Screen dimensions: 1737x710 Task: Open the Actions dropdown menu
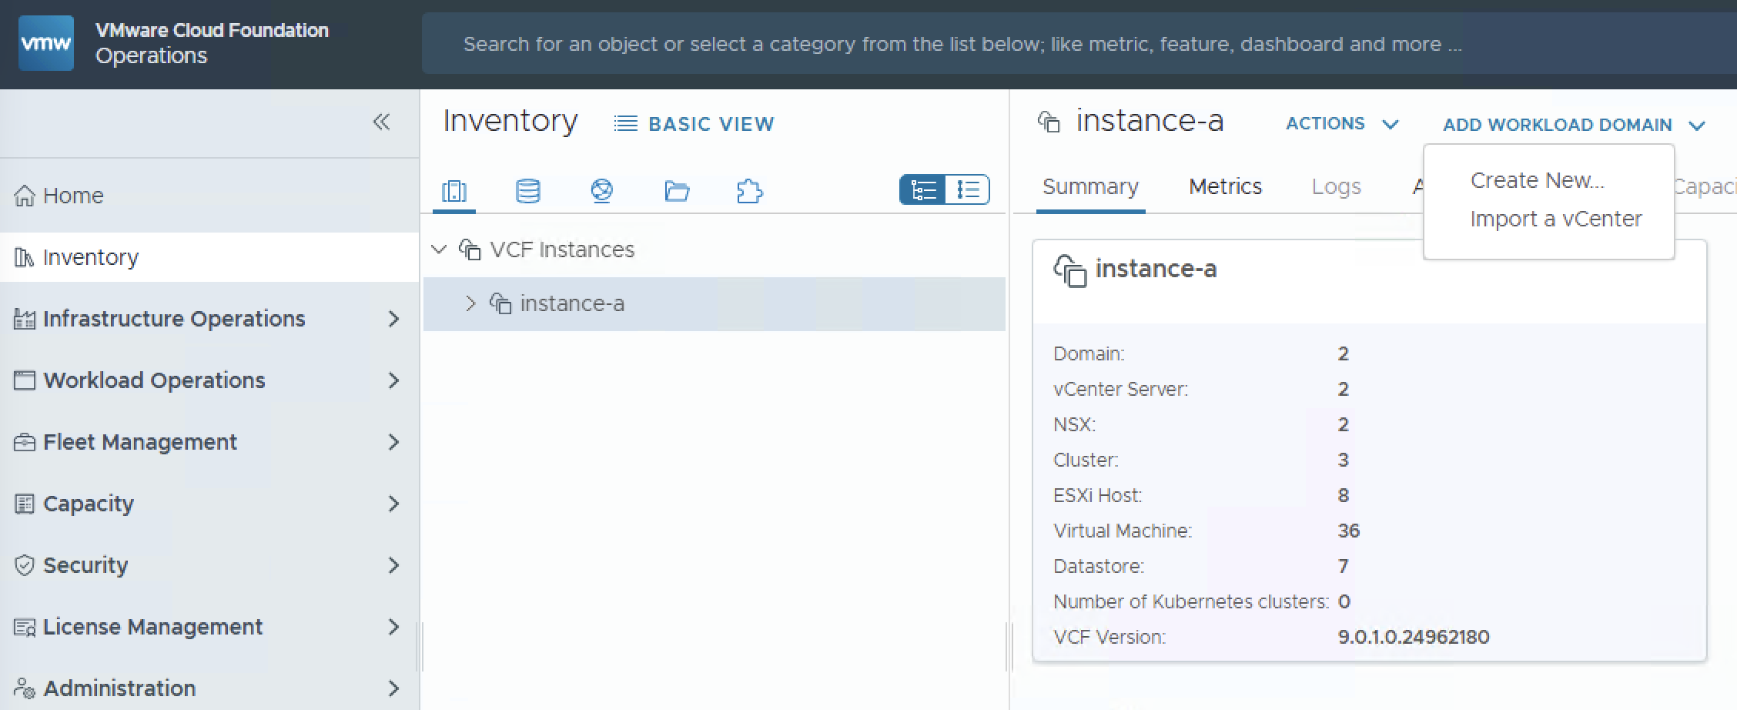1341,124
